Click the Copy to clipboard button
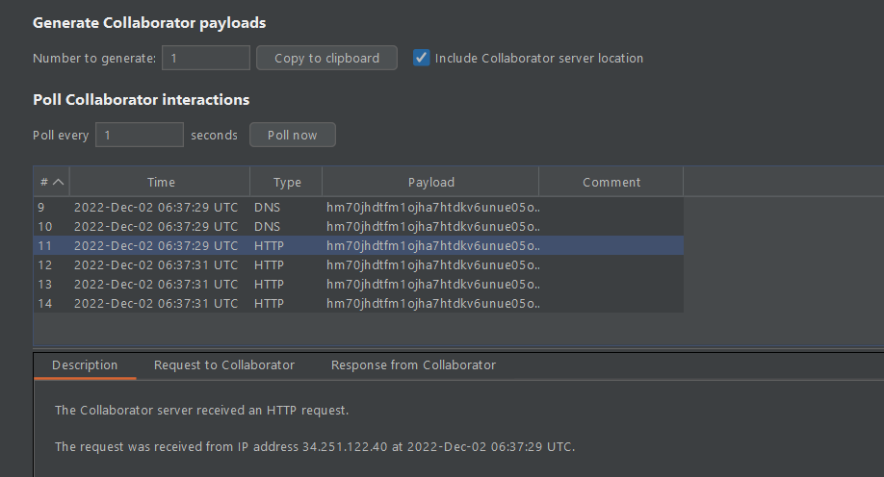The image size is (884, 477). [326, 58]
